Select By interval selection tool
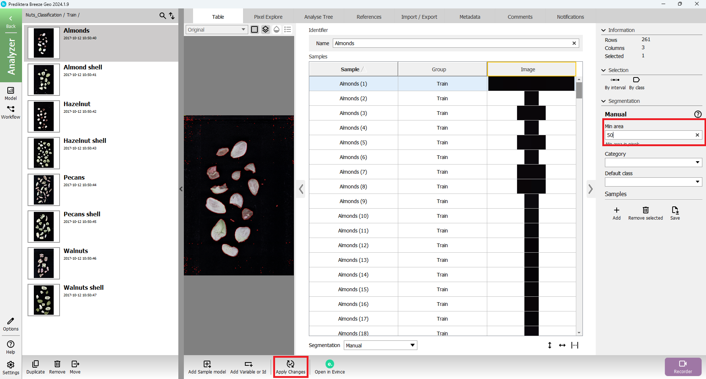The height and width of the screenshot is (379, 706). [x=615, y=83]
